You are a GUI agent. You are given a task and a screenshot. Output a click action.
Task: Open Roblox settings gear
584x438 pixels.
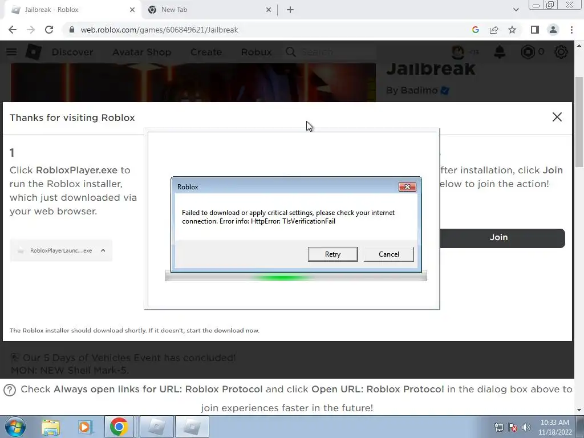(561, 52)
